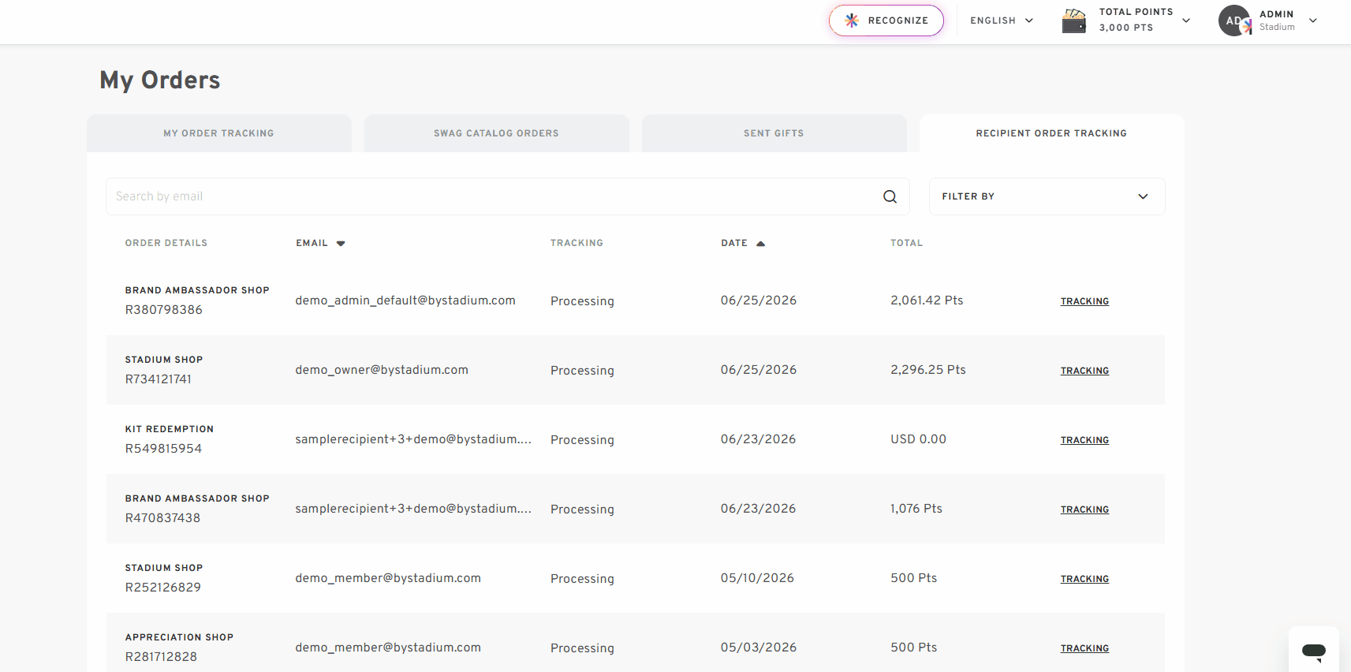Open Tracking link for order R252126829

(1084, 579)
